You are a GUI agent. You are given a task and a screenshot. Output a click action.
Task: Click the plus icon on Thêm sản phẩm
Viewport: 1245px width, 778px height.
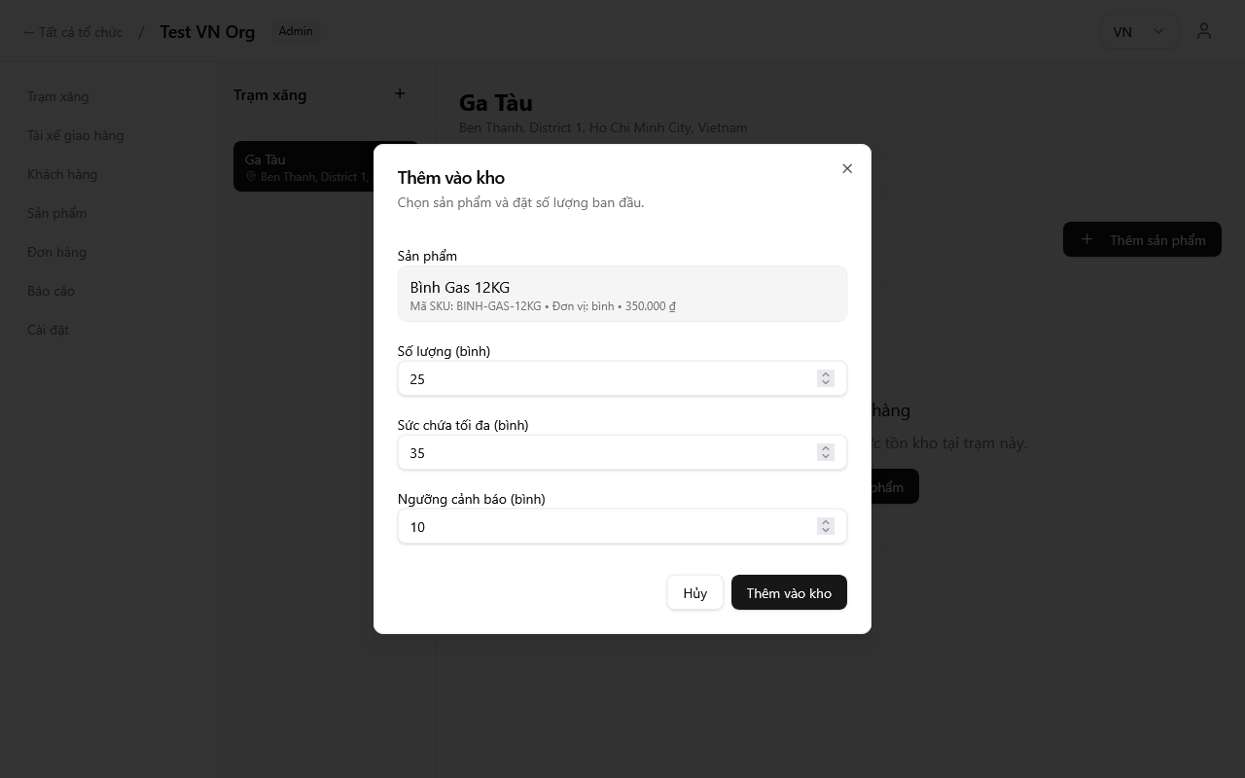(x=1086, y=239)
